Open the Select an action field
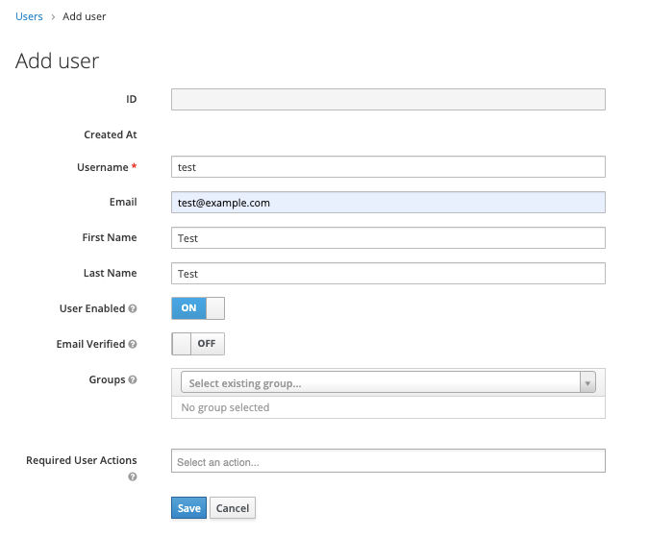The height and width of the screenshot is (537, 649). tap(388, 461)
